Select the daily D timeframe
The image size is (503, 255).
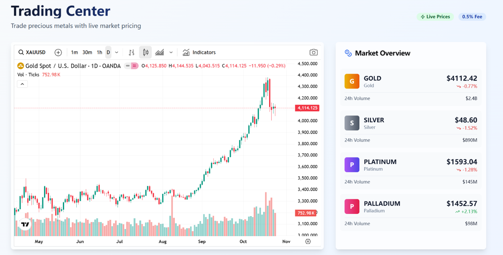point(108,52)
